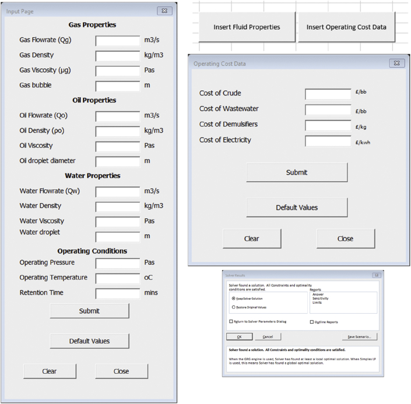Click Save Scenario button

pos(359,336)
